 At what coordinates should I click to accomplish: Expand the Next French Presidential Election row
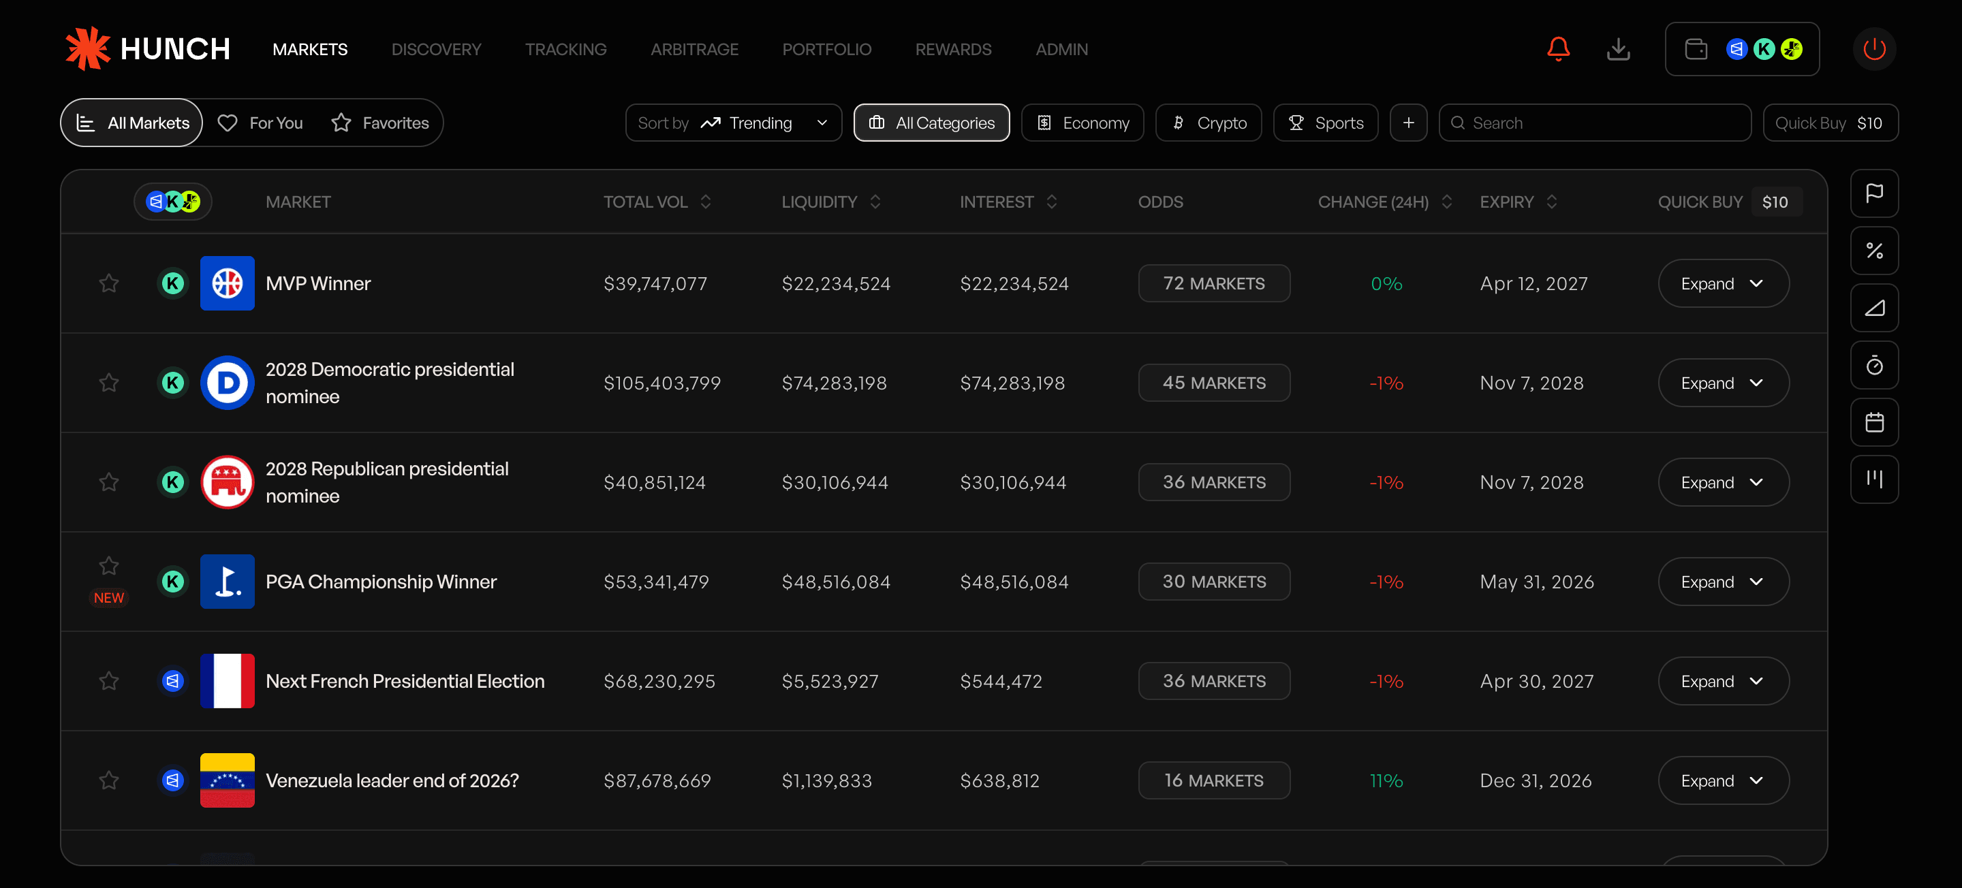pyautogui.click(x=1723, y=681)
